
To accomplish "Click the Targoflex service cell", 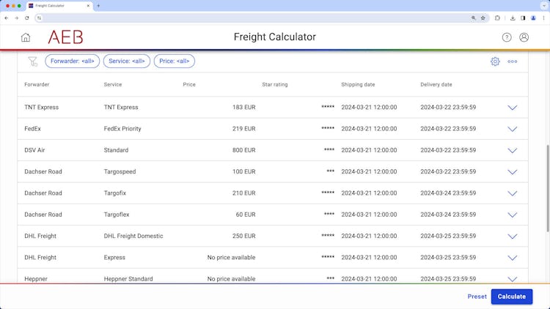I will [117, 215].
